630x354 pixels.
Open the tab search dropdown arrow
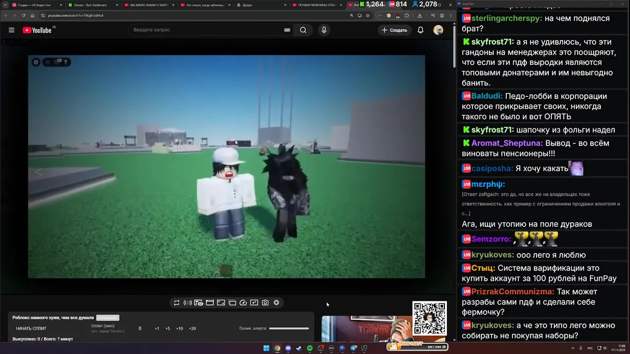(5, 5)
